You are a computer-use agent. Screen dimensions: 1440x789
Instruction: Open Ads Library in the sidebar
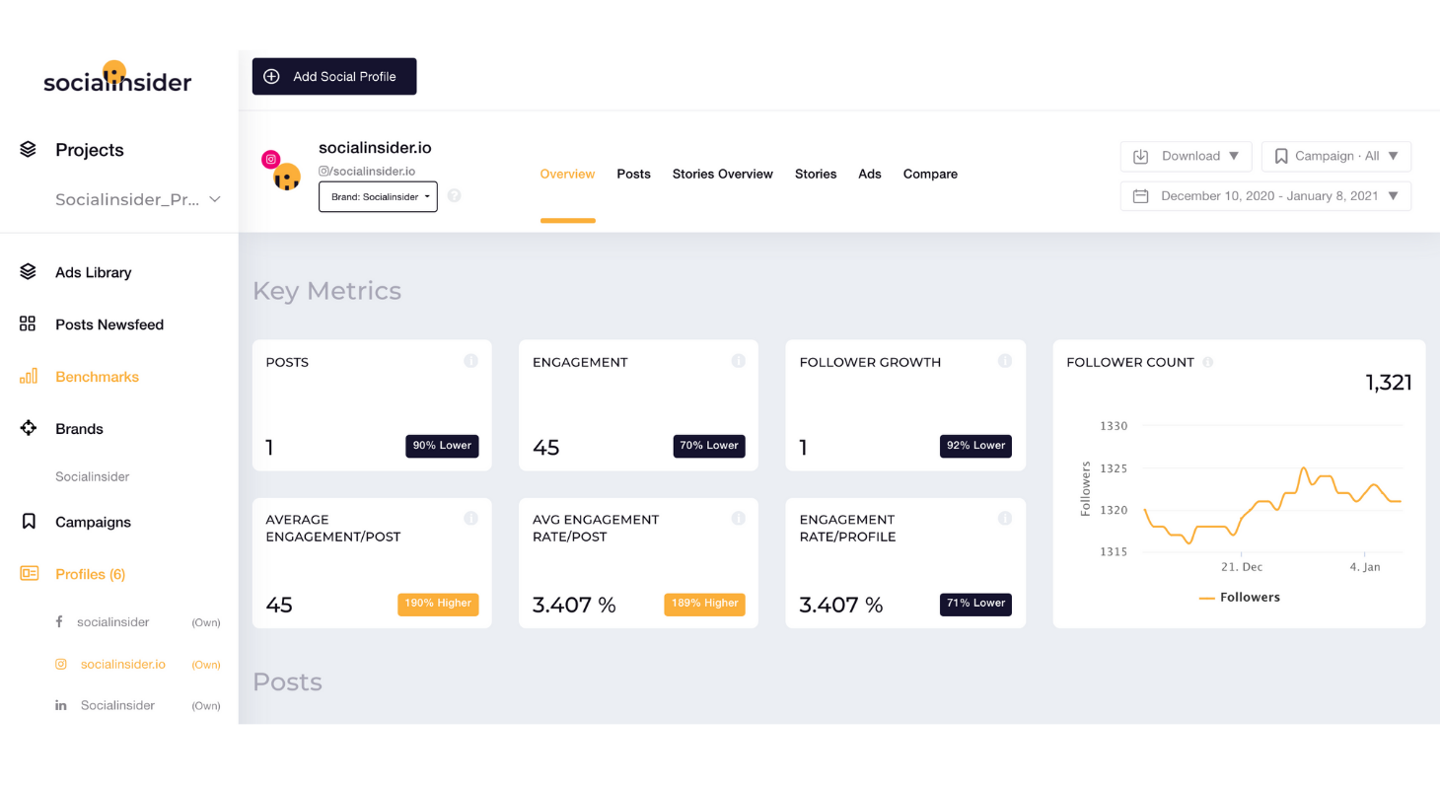(x=94, y=272)
